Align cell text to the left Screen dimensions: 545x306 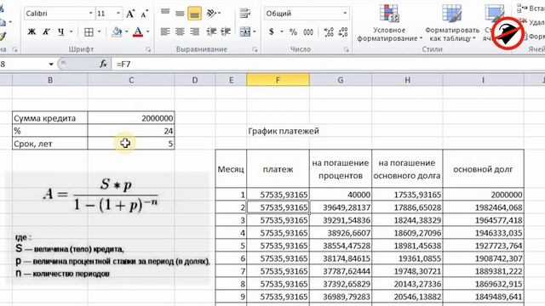pyautogui.click(x=165, y=32)
